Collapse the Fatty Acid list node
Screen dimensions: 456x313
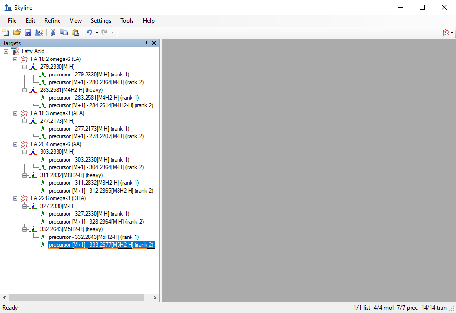6,51
